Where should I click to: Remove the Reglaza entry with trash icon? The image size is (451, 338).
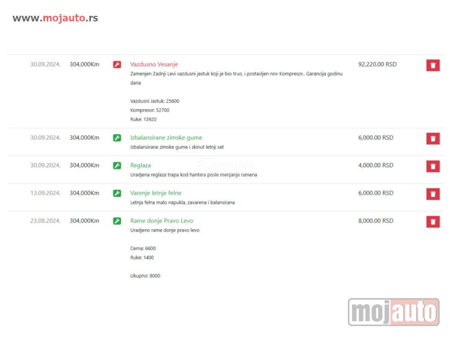coord(432,166)
